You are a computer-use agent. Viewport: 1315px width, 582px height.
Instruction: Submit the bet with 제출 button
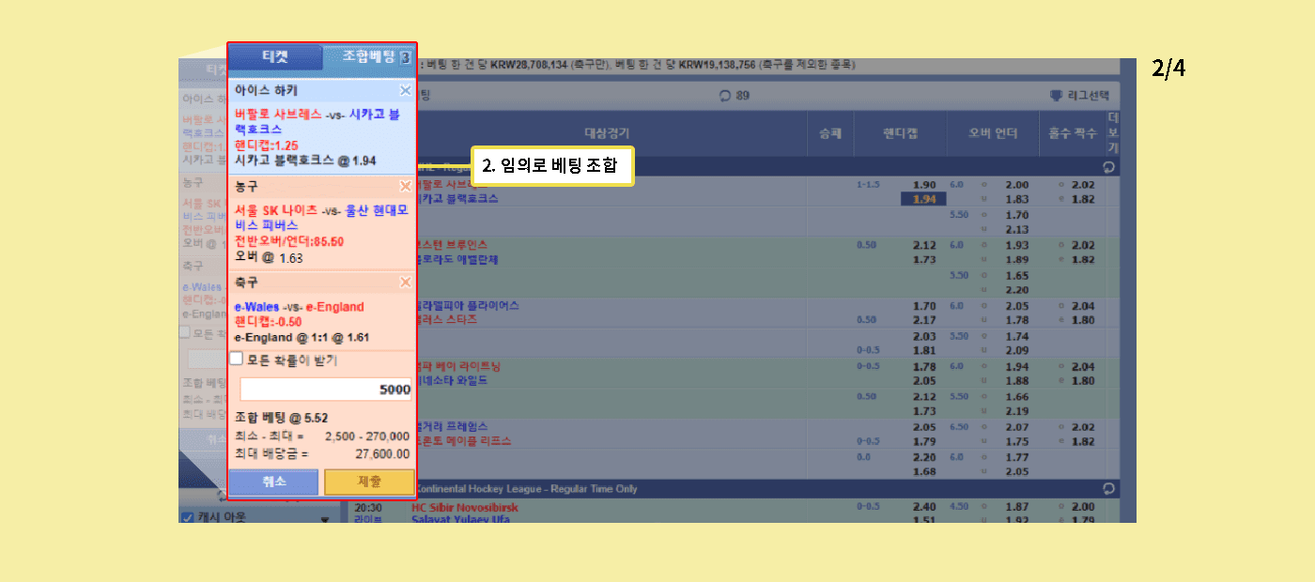coord(369,482)
